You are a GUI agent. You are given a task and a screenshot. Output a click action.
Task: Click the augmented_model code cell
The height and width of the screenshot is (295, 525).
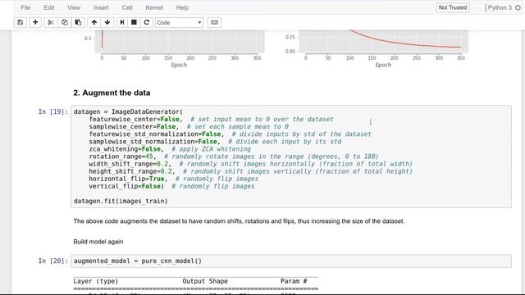pos(291,261)
